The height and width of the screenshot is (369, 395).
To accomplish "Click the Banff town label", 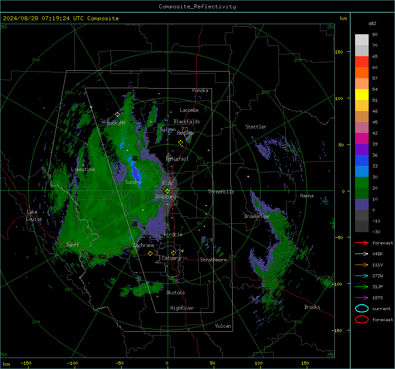I will [x=72, y=244].
